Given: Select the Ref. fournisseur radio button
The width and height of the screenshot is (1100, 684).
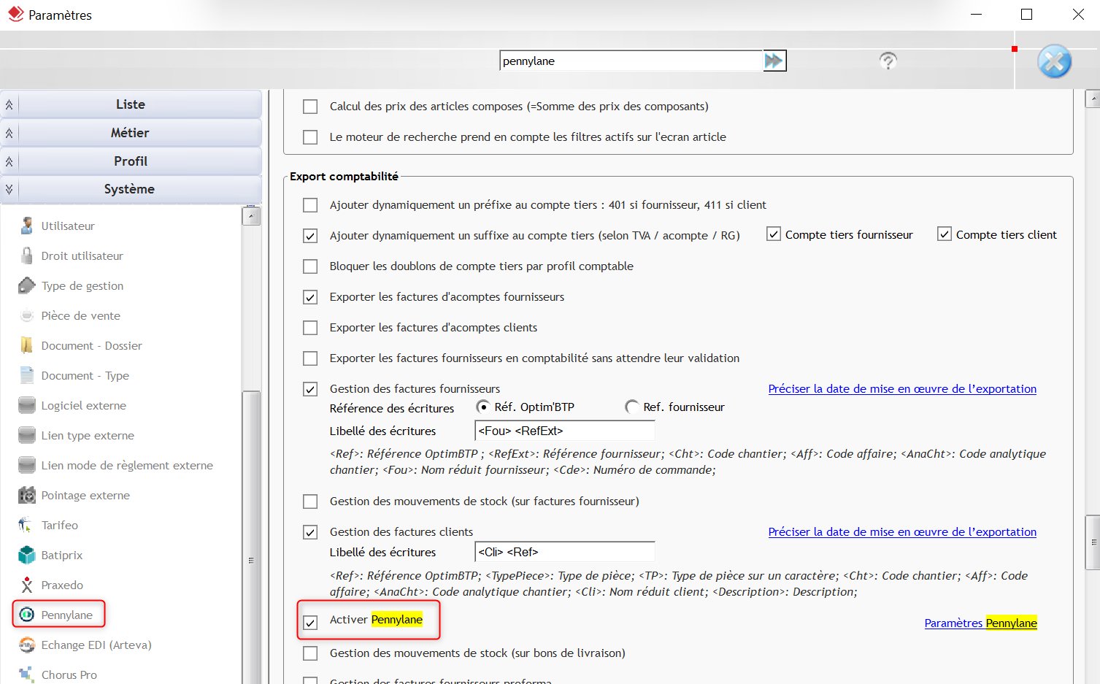Looking at the screenshot, I should click(x=632, y=407).
